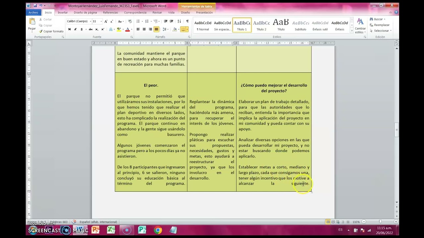Open the bullets list dropdown arrow
Image resolution: width=424 pixels, height=238 pixels.
tap(142, 21)
